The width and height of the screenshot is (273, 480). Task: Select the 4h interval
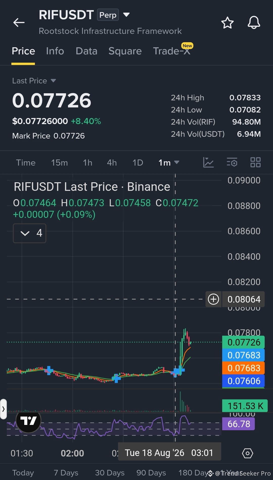pos(112,163)
